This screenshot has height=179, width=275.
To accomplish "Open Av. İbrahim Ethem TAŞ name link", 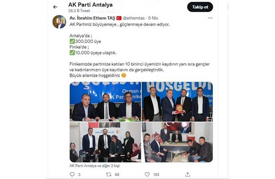I will (92, 18).
